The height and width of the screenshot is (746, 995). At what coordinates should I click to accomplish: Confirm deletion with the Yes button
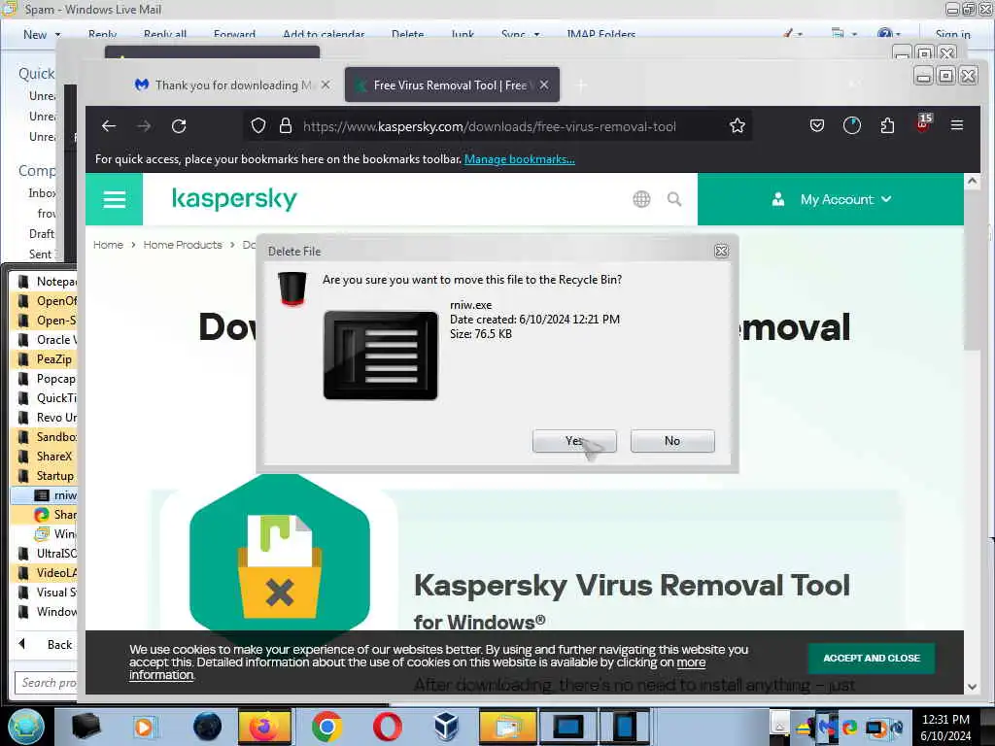coord(574,441)
